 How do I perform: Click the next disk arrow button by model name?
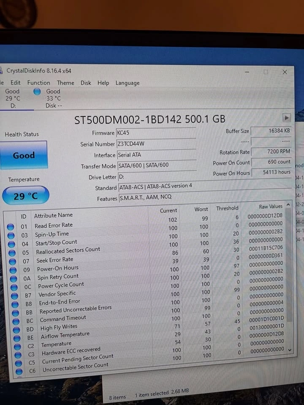[x=287, y=118]
